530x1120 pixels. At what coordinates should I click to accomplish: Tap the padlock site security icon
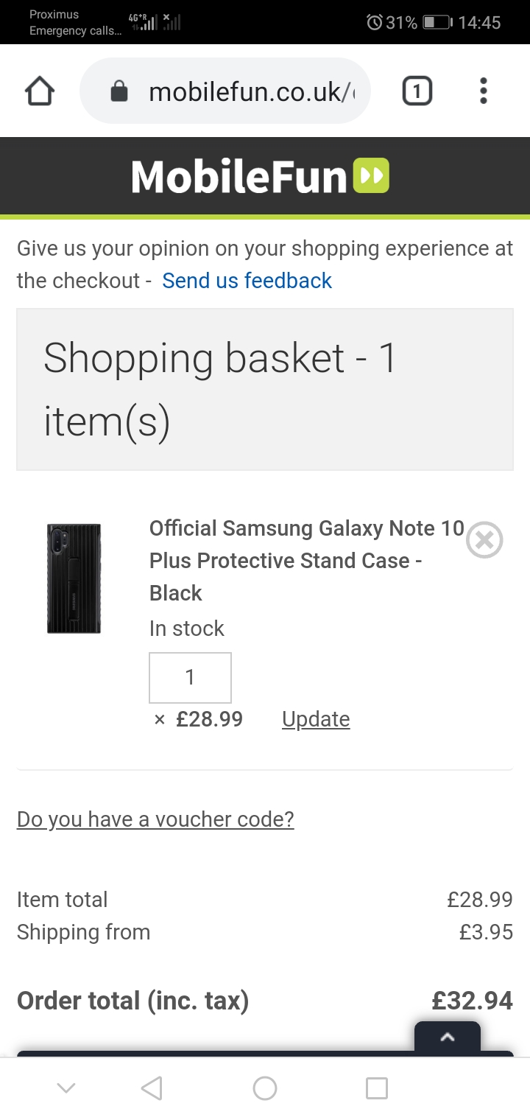[x=119, y=92]
